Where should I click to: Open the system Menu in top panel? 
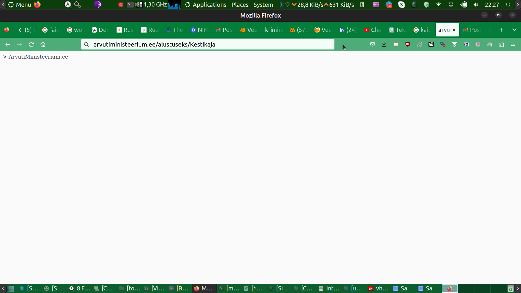click(20, 5)
